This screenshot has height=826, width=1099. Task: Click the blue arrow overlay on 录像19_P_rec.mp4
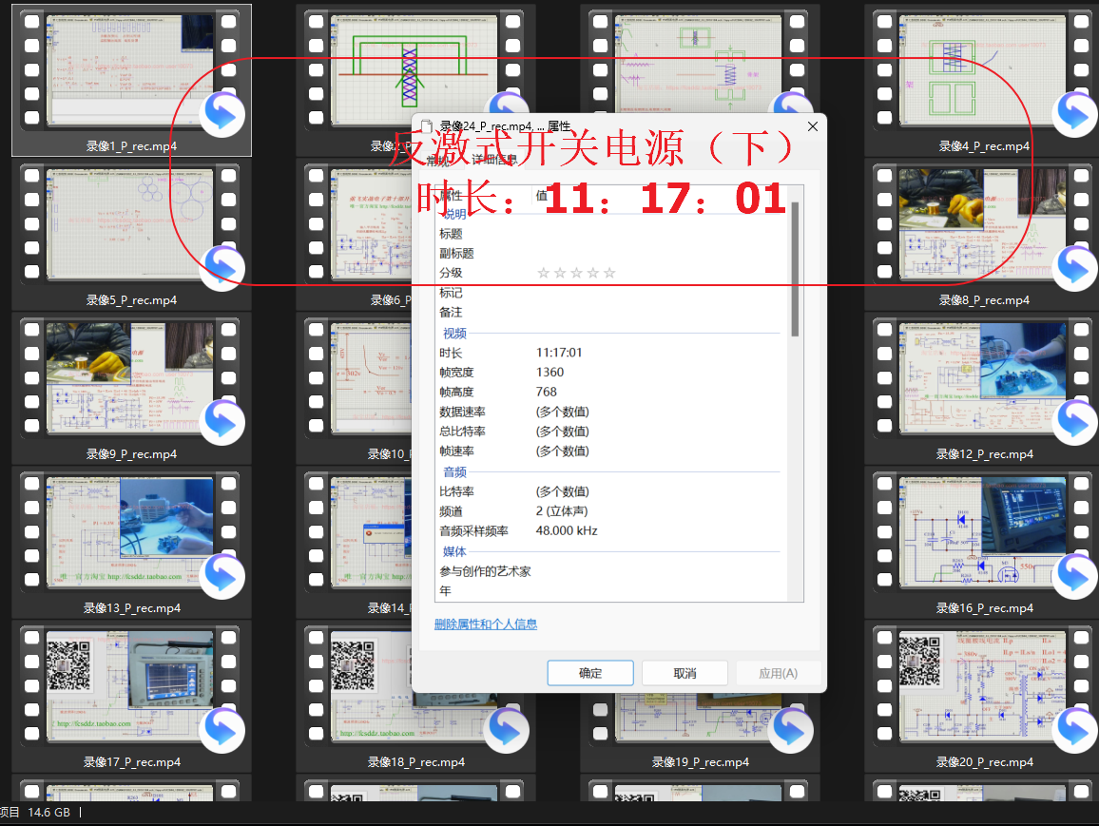pos(791,731)
